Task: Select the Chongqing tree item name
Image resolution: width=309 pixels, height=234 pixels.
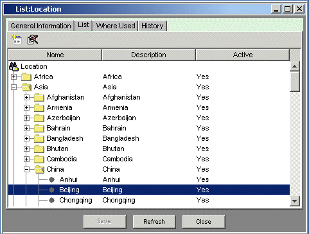Action: (76, 200)
